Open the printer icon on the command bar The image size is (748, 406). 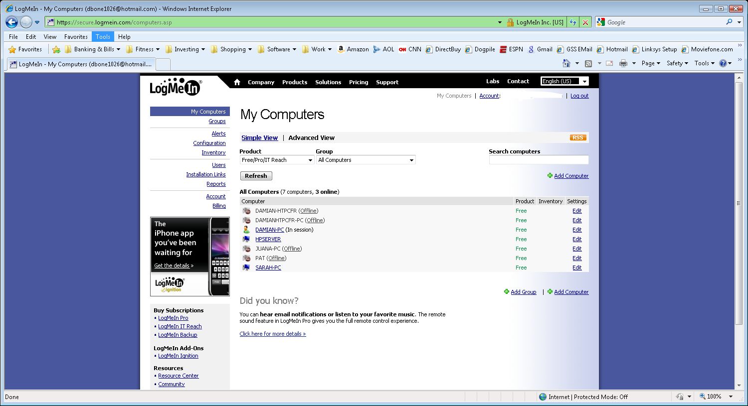(623, 63)
